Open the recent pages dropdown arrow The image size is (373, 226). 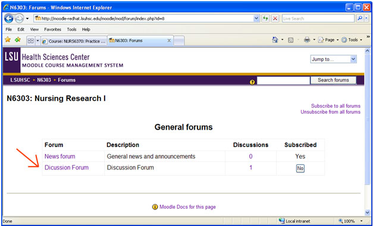click(x=27, y=18)
